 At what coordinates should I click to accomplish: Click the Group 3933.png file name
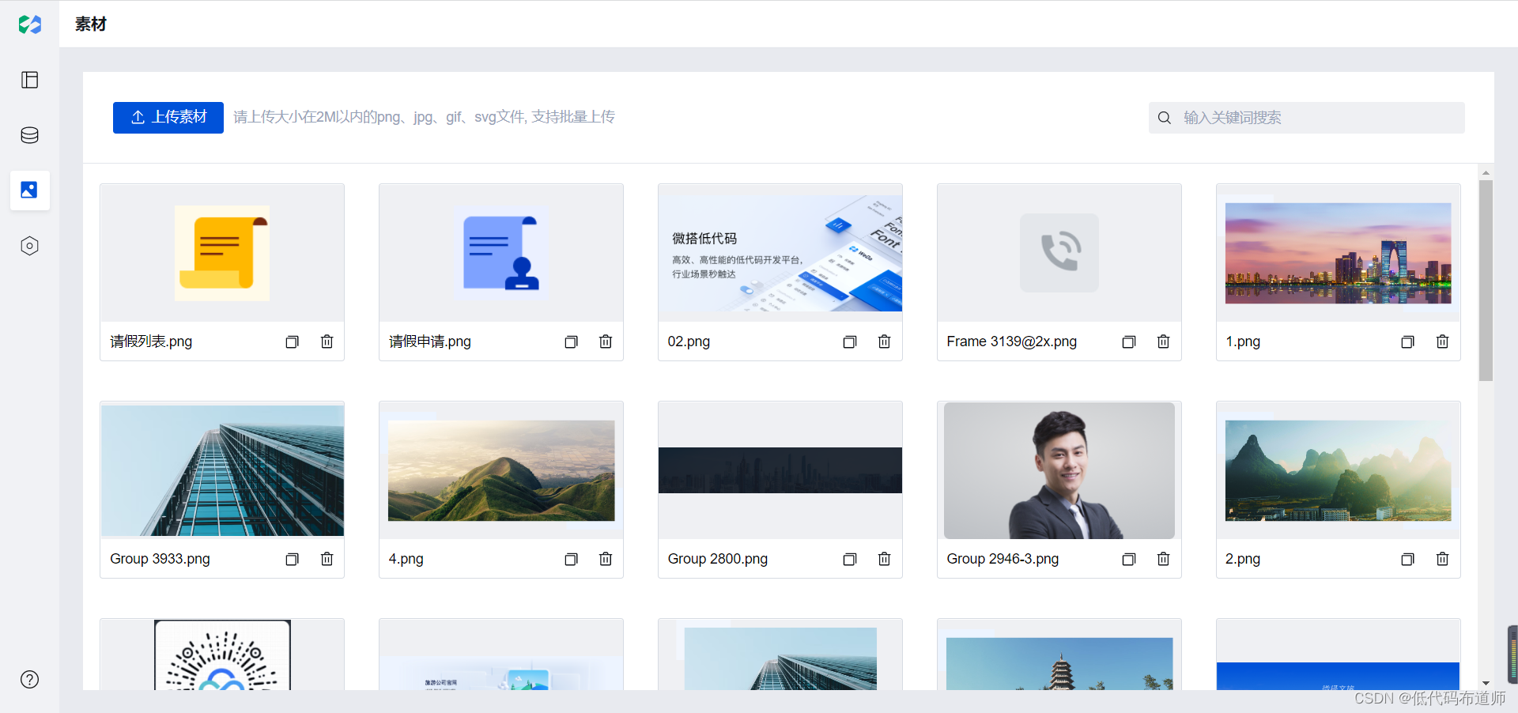[x=160, y=559]
